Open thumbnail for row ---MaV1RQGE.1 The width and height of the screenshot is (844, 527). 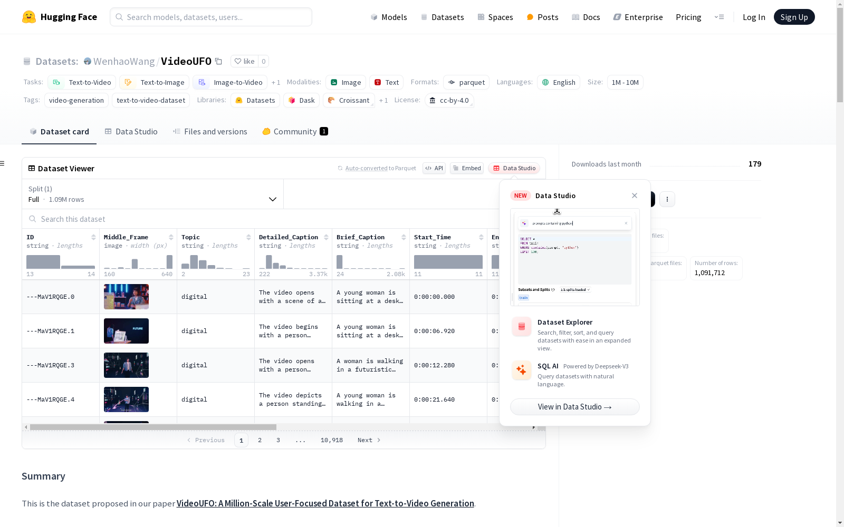click(x=126, y=331)
